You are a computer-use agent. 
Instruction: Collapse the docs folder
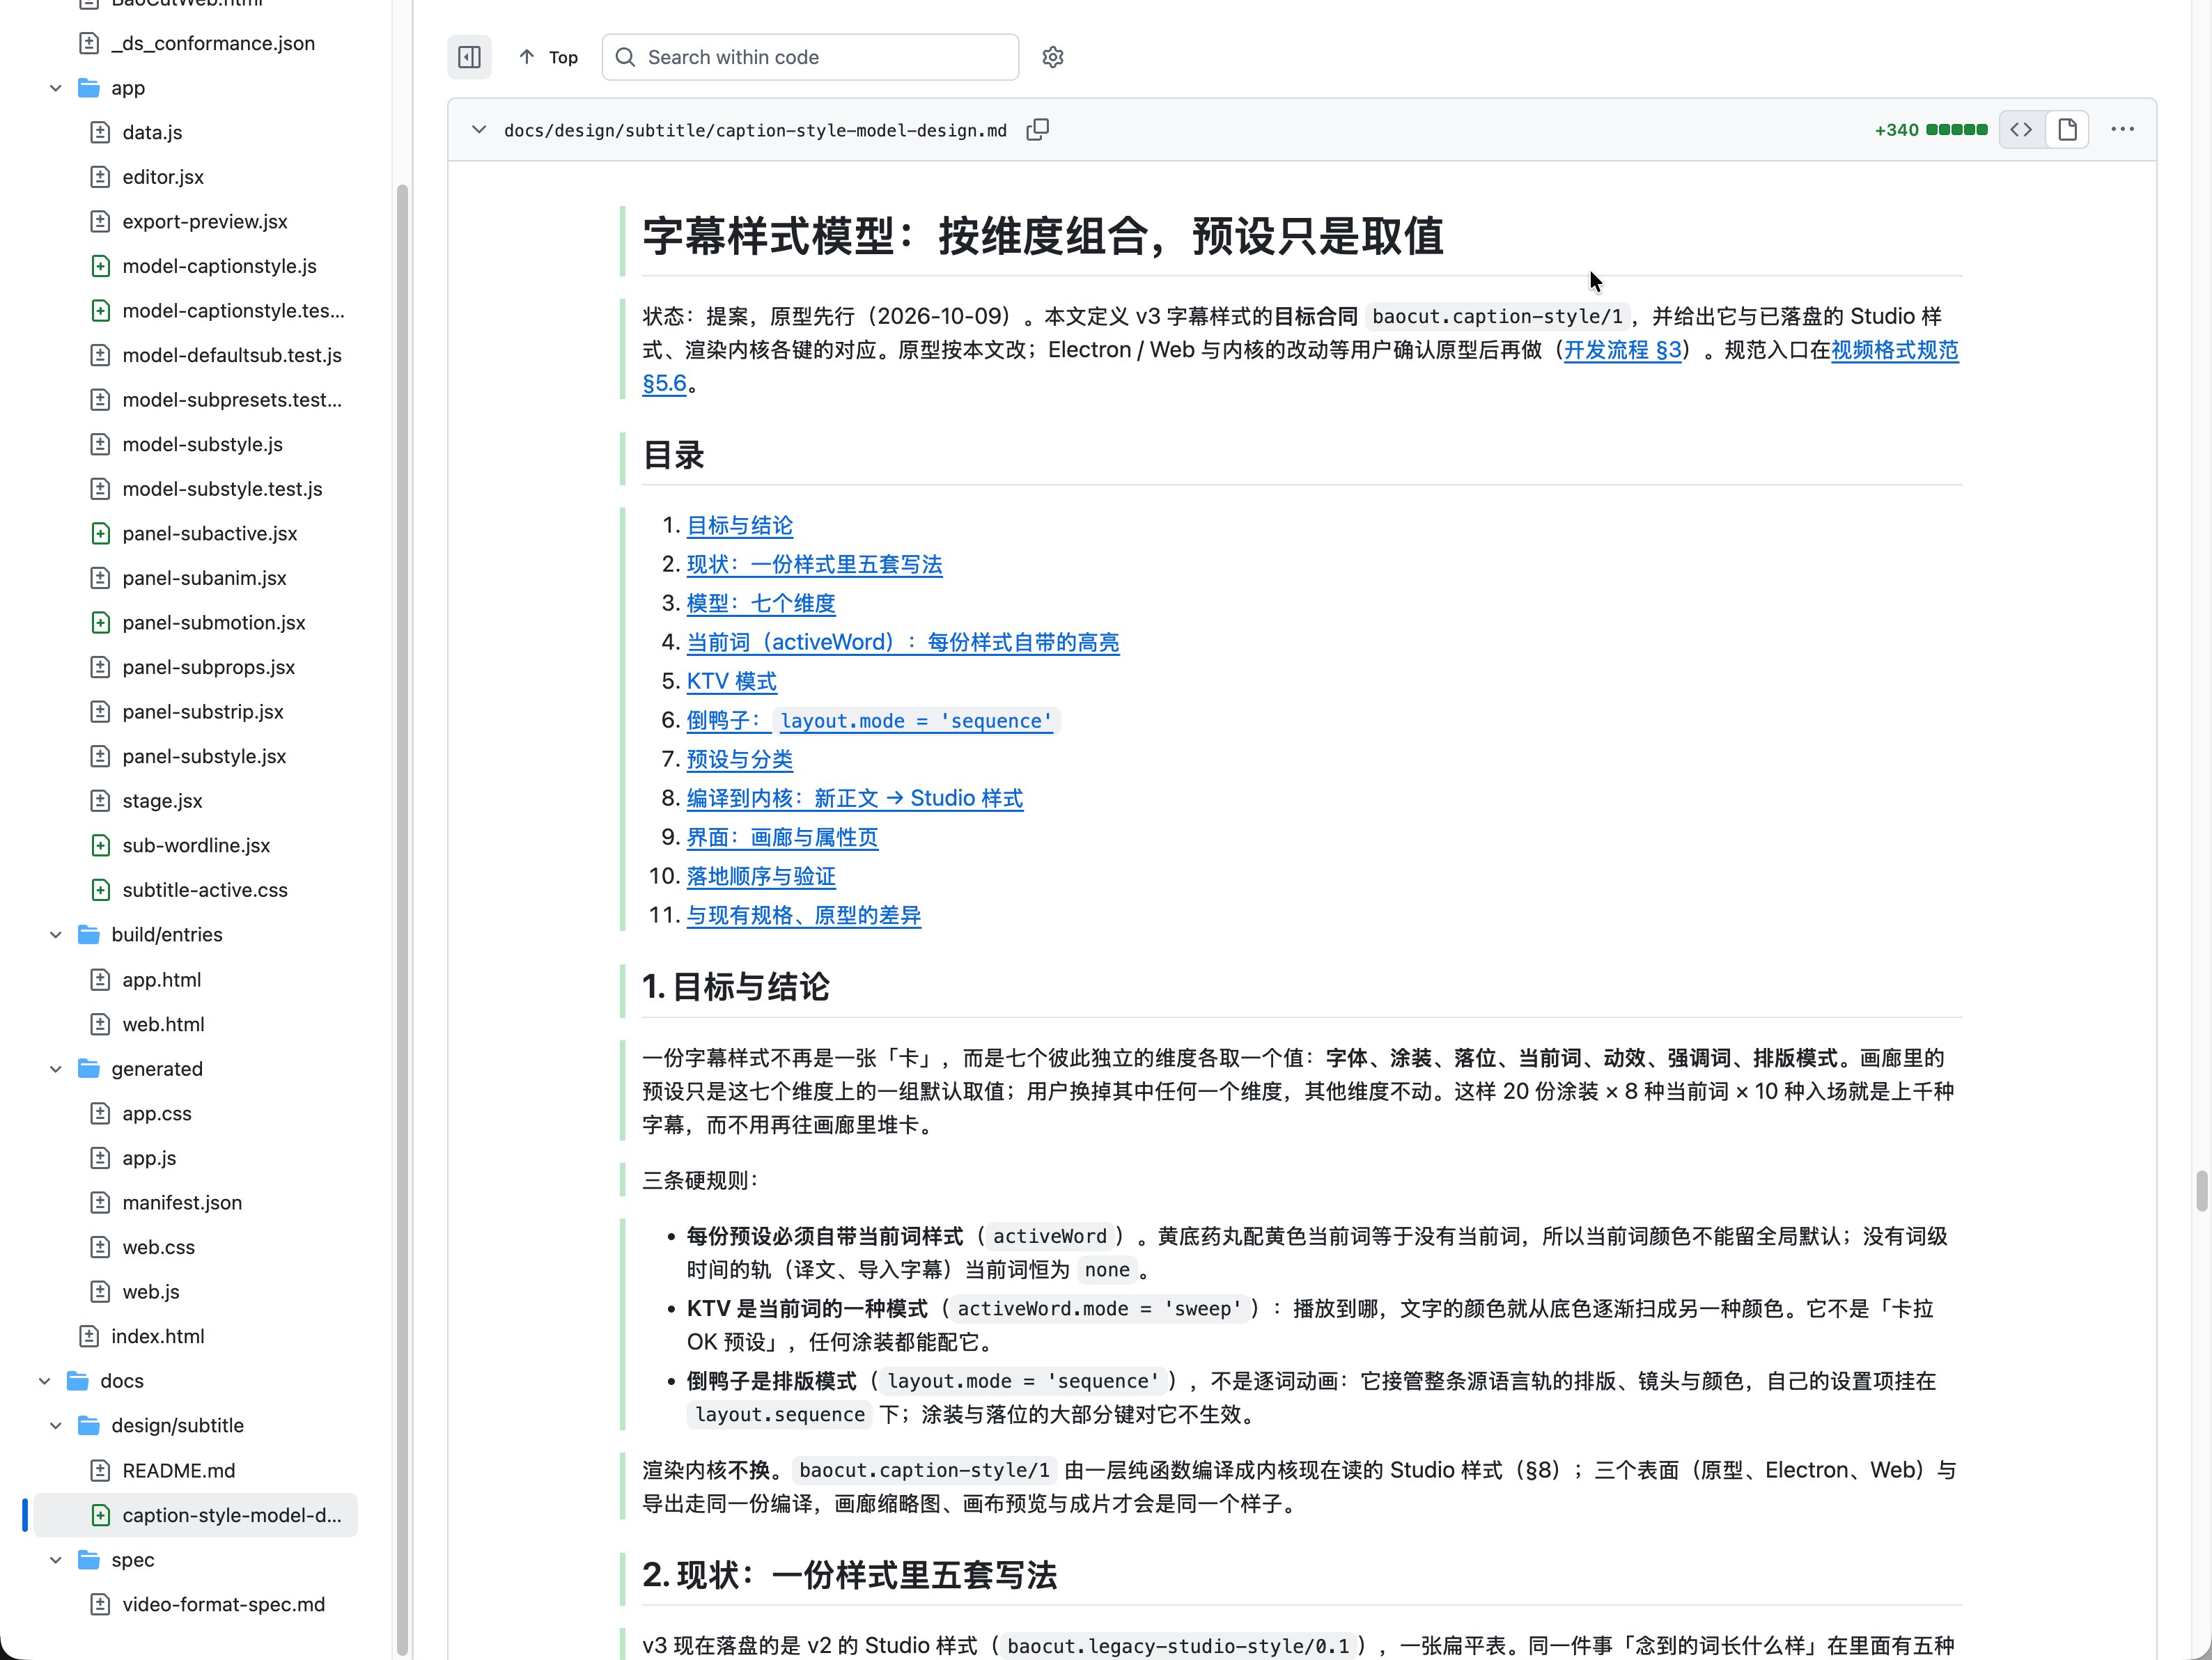[45, 1381]
